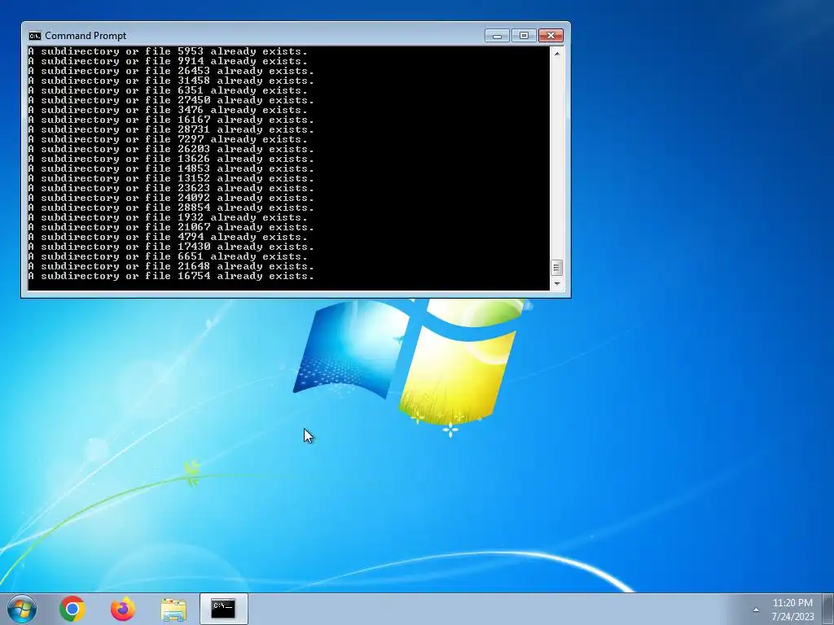
Task: Show hidden system tray icons
Action: click(756, 610)
